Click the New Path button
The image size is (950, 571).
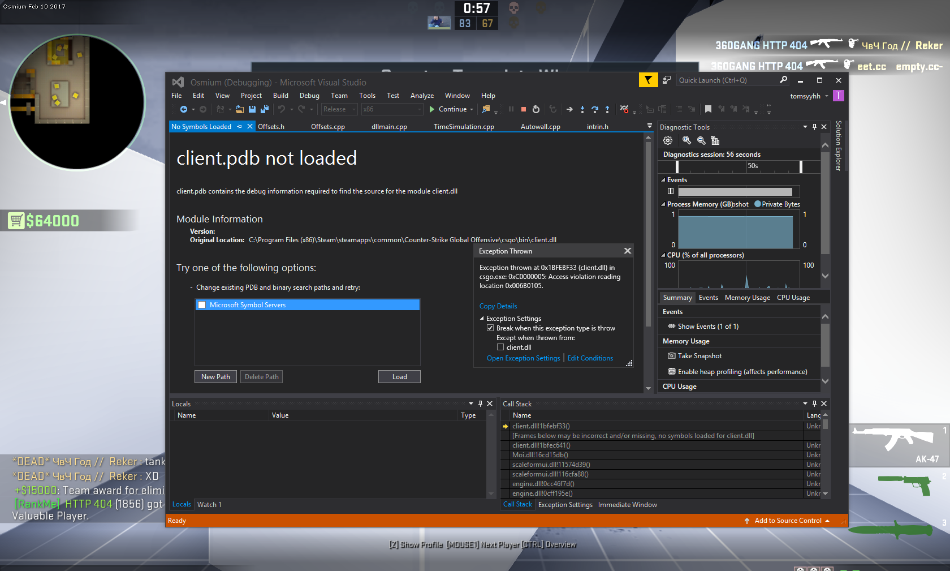(215, 377)
